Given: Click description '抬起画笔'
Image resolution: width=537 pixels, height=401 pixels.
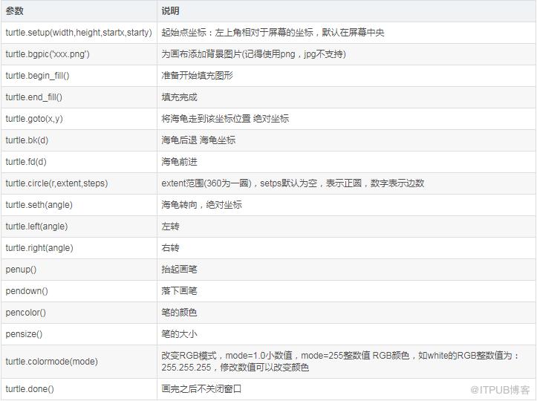Looking at the screenshot, I should pyautogui.click(x=179, y=270).
